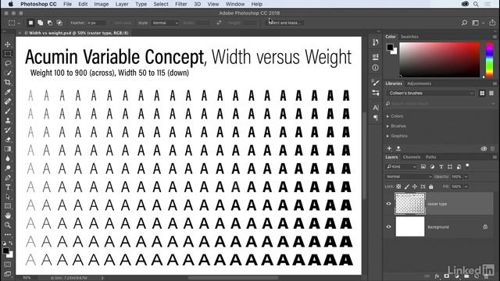Open the Properties panel icon
Screen dimensions: 500x281
coord(375,57)
